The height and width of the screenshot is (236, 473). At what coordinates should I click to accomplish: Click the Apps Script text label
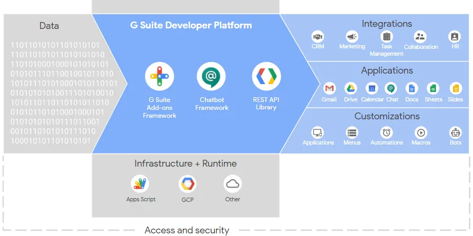tap(141, 199)
